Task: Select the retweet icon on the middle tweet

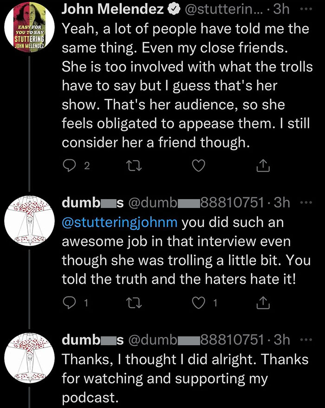Action: pos(134,302)
